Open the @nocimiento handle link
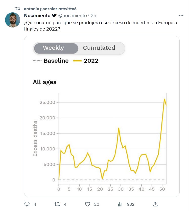The height and width of the screenshot is (211, 190). pyautogui.click(x=73, y=16)
